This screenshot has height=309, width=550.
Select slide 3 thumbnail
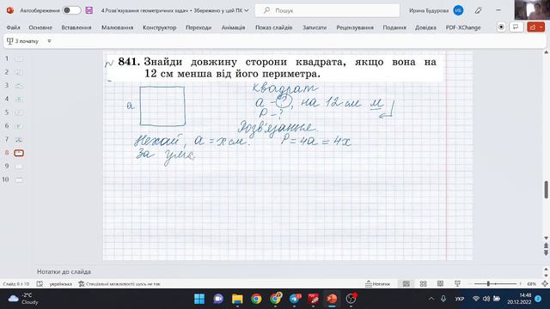click(x=19, y=86)
